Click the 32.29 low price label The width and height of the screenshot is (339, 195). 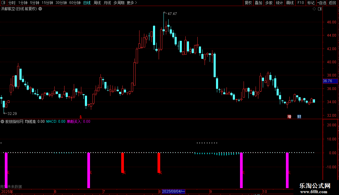(12, 114)
